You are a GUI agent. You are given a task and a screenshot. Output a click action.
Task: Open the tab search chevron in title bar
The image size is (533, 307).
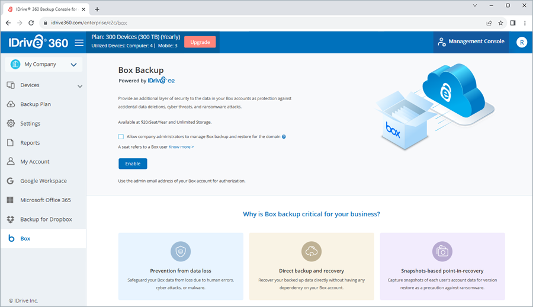coord(475,5)
